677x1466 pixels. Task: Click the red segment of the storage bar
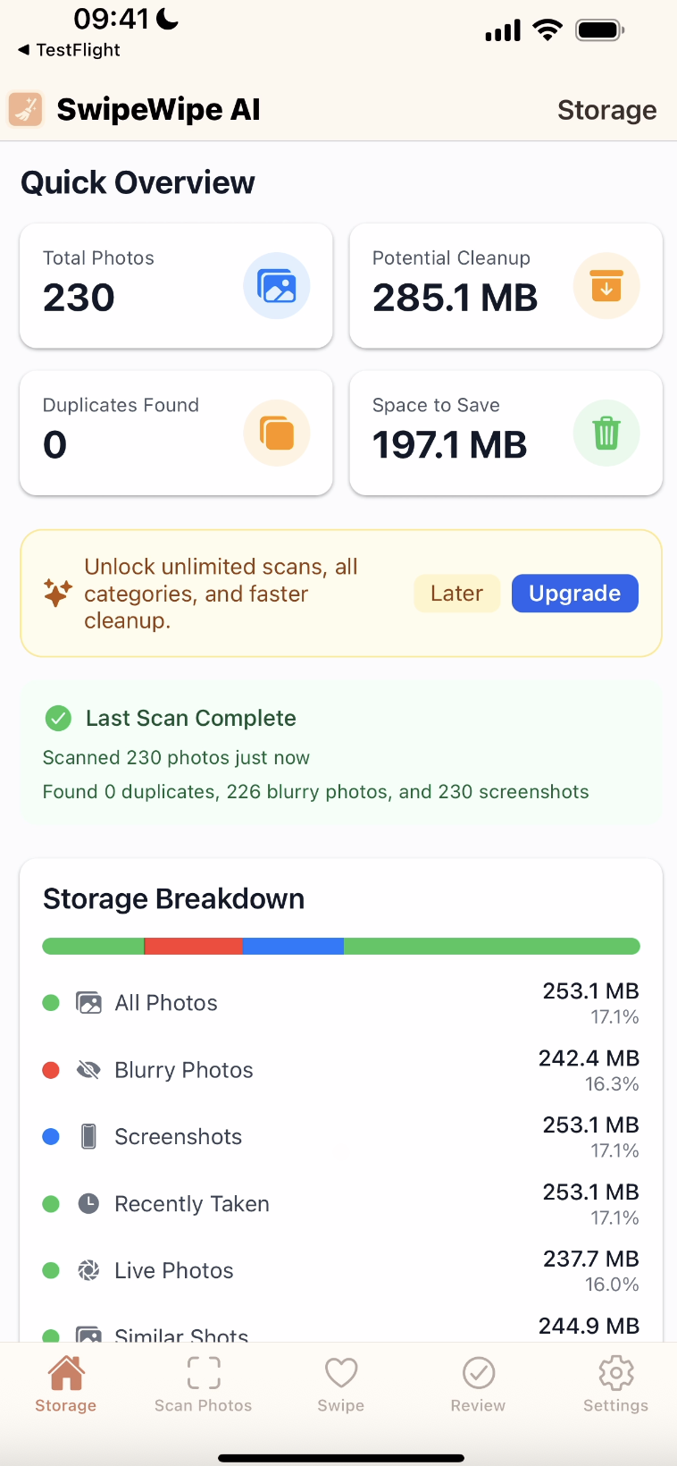click(193, 946)
